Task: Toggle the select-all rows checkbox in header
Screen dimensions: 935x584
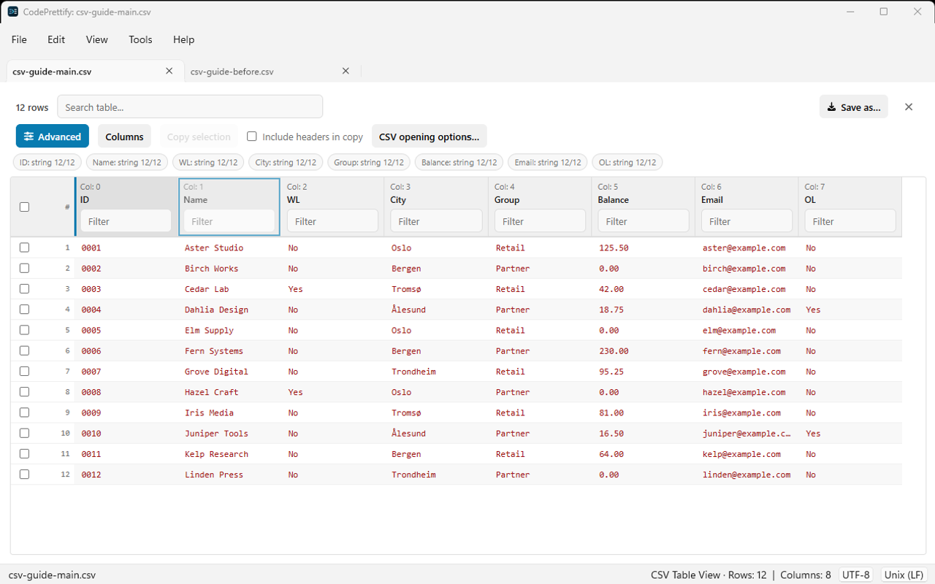Action: pos(24,207)
